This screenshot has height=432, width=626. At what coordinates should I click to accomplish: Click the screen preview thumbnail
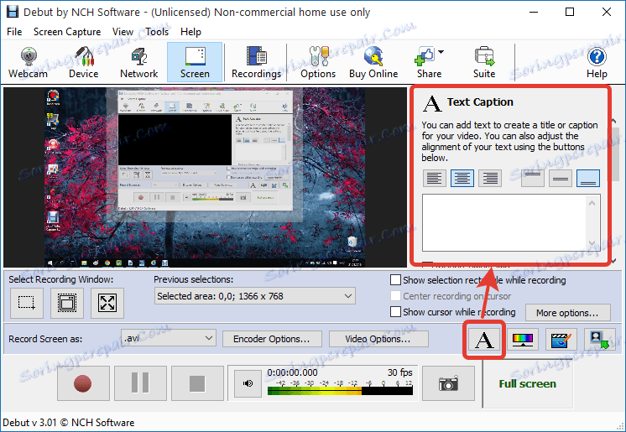(x=205, y=177)
